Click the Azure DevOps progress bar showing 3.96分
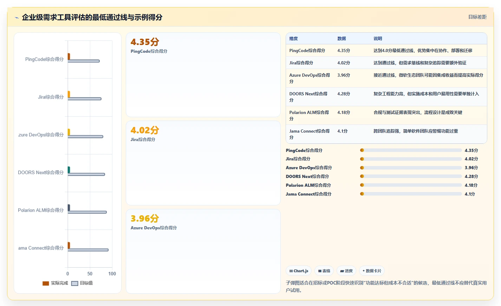Screen dimensions: 501x306 click(411, 168)
